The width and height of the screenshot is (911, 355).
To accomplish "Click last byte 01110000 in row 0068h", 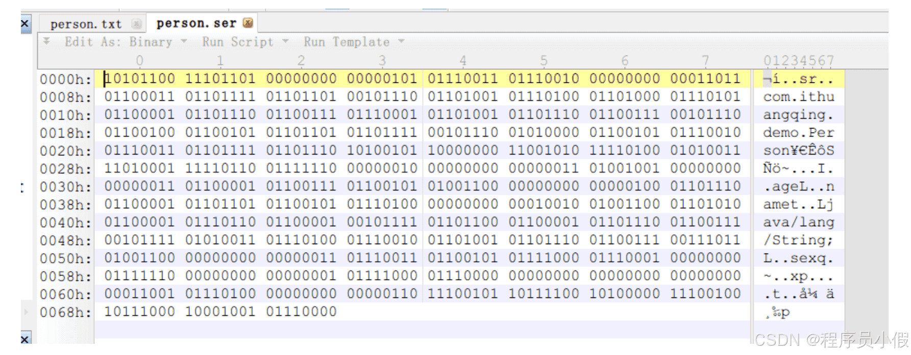I will tap(301, 311).
